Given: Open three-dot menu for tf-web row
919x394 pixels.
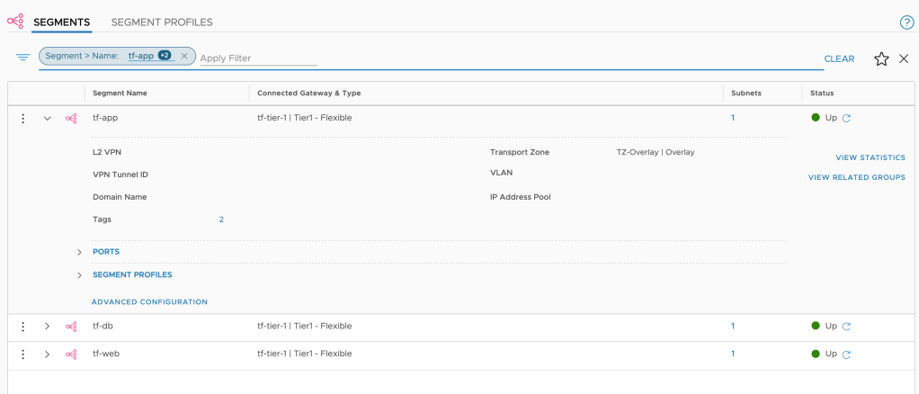Looking at the screenshot, I should 23,354.
